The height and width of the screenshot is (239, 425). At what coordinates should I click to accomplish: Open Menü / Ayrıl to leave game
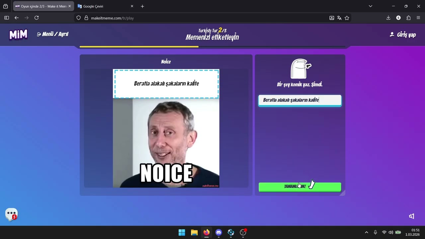[x=52, y=34]
